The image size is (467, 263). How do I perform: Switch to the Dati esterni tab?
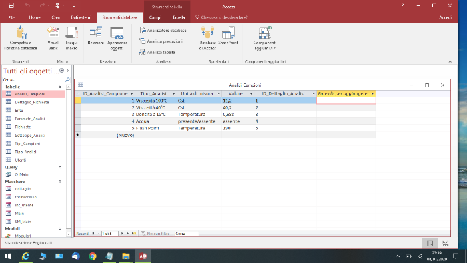coord(81,17)
